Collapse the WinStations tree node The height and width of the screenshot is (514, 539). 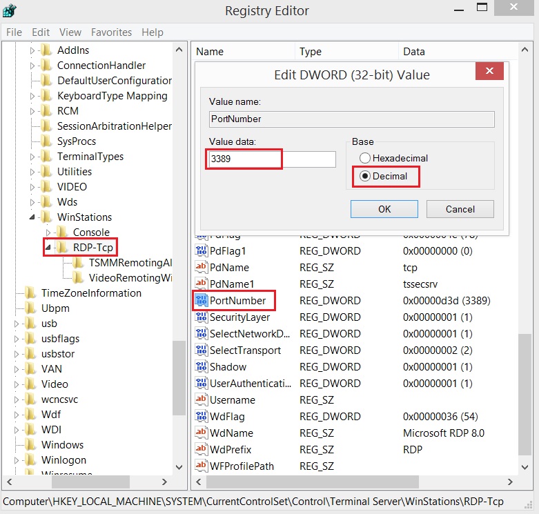32,217
